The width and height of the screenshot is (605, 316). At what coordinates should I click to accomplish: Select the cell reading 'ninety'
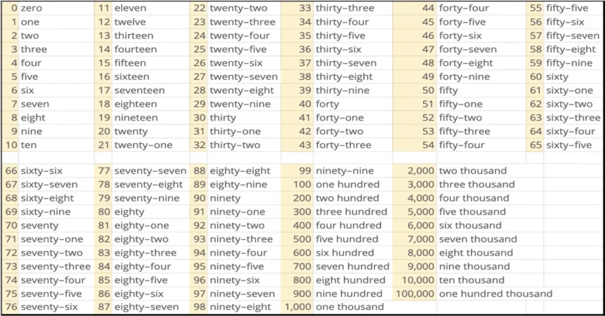pos(225,198)
